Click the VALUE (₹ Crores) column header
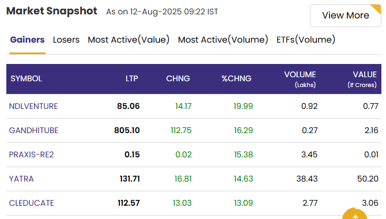 pos(362,80)
